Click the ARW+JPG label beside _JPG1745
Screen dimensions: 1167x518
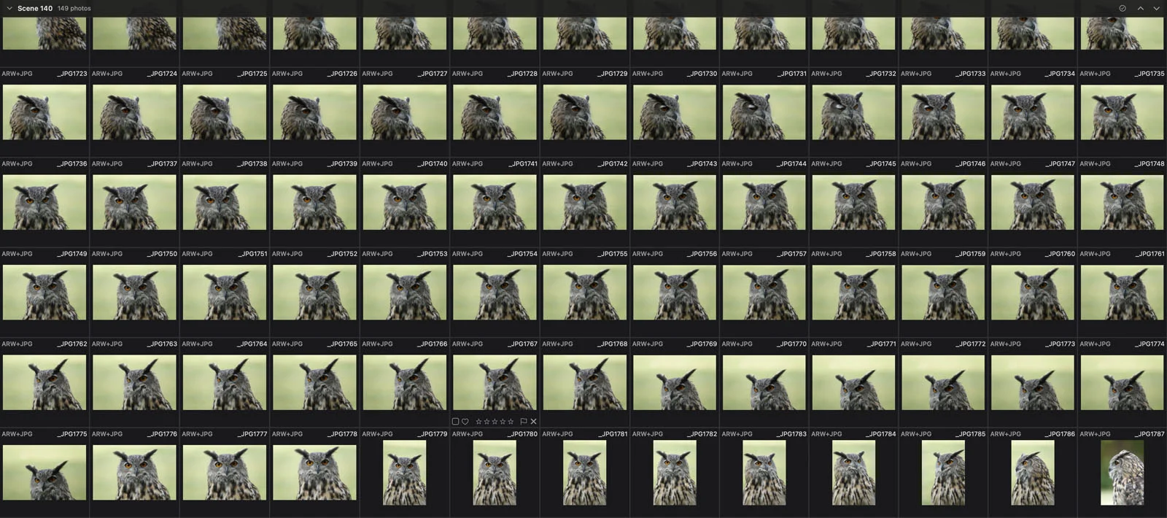pos(826,164)
